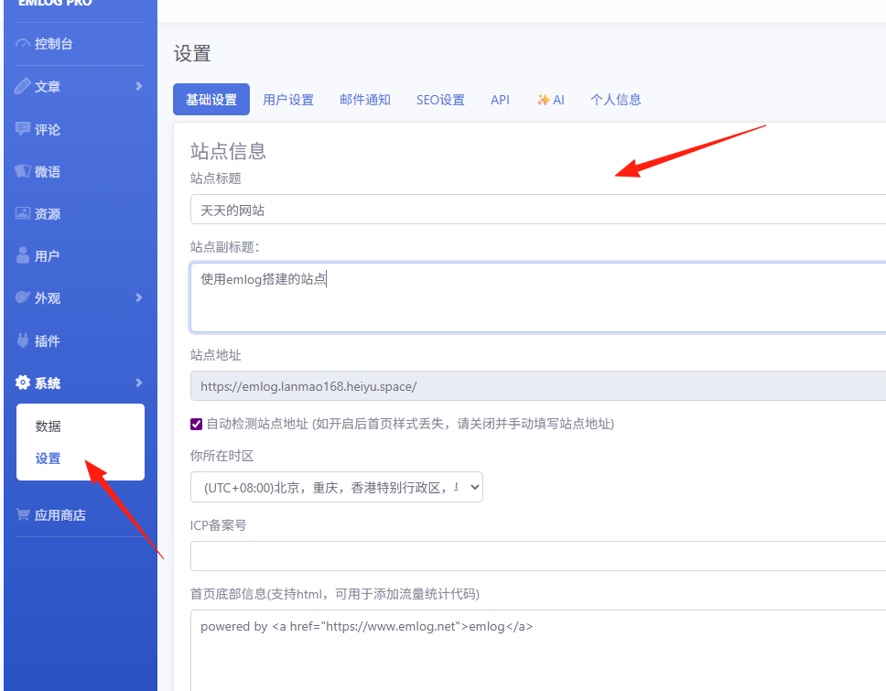Open the 评论 sidebar entry
886x691 pixels.
[x=48, y=129]
